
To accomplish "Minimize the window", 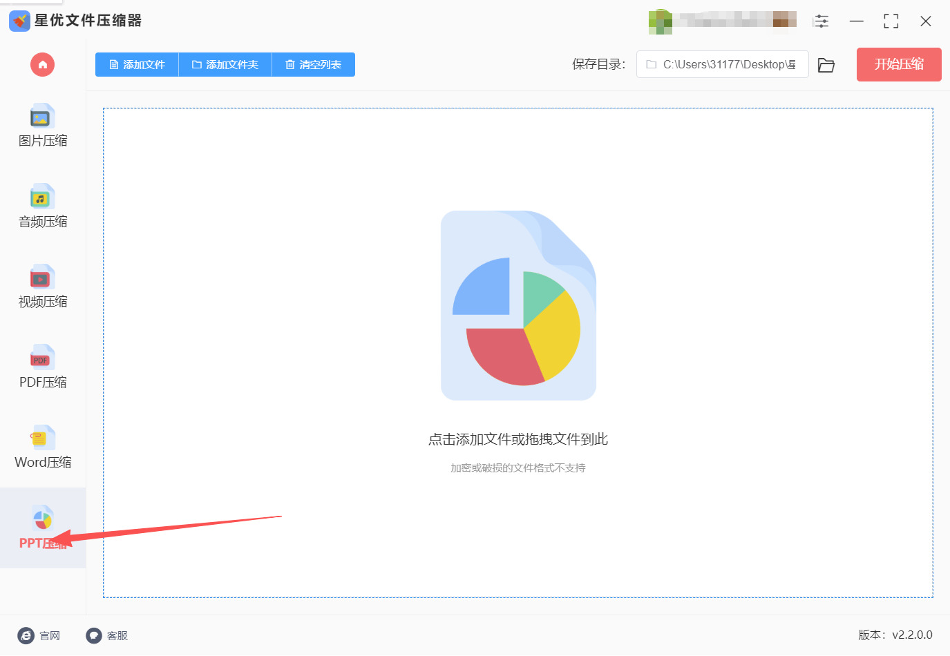I will [x=857, y=21].
